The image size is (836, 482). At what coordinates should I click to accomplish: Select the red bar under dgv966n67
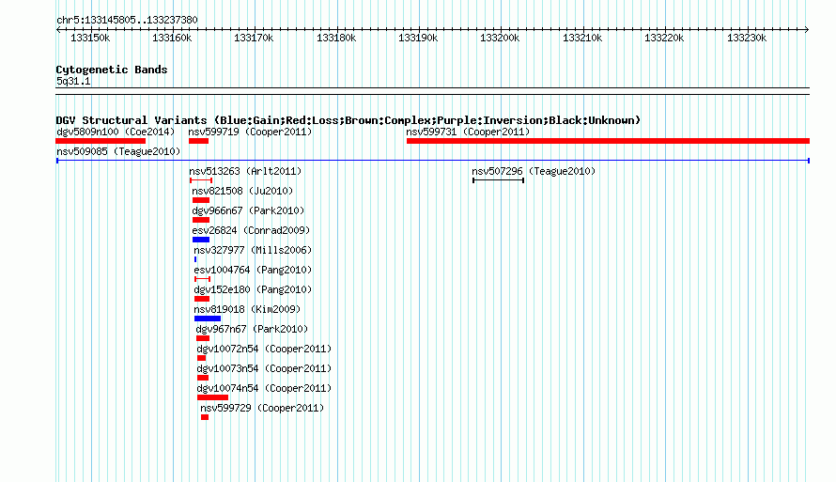point(201,220)
